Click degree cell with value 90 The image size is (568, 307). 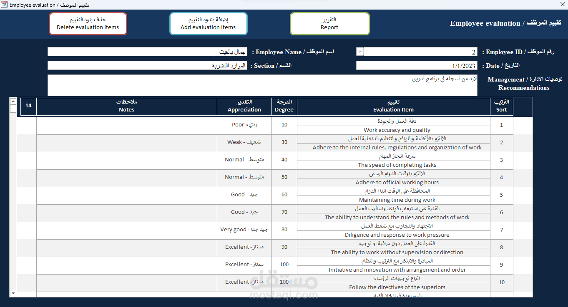(x=284, y=247)
